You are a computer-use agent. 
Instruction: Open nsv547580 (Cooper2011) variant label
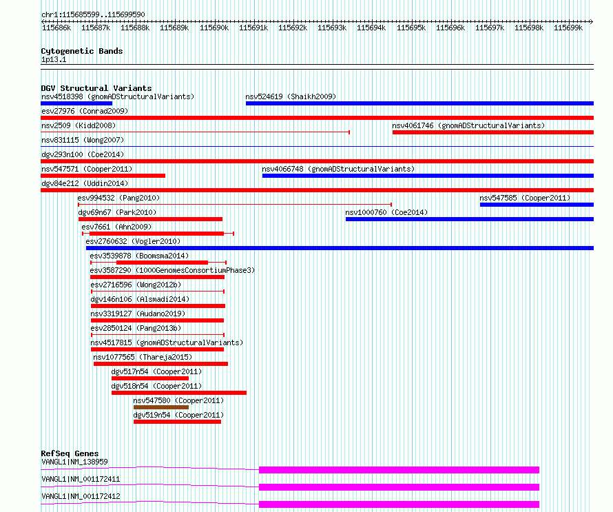[178, 400]
